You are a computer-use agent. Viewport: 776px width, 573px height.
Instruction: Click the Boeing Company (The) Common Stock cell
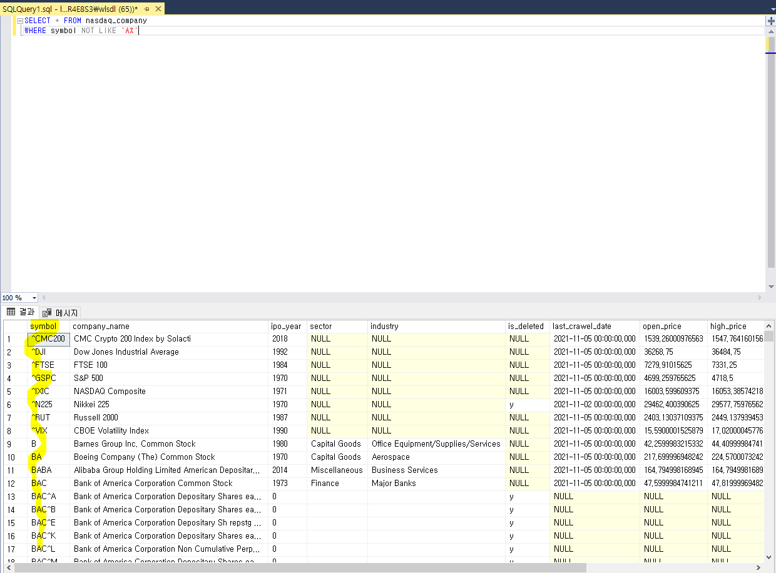click(x=169, y=457)
